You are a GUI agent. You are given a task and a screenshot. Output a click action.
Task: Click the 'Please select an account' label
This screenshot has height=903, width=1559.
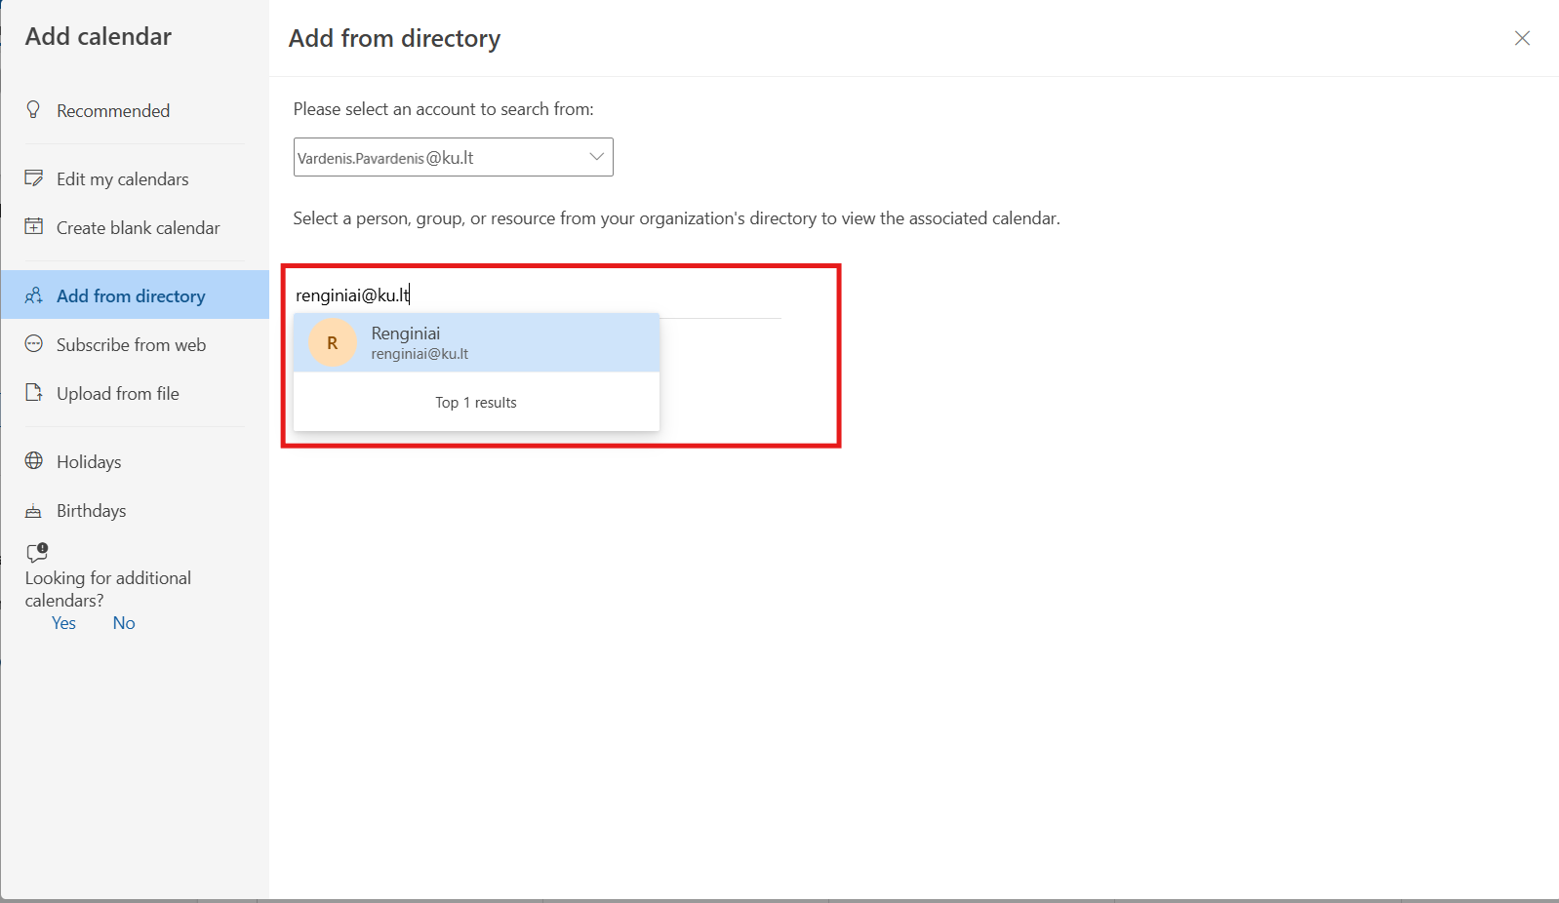click(x=443, y=109)
